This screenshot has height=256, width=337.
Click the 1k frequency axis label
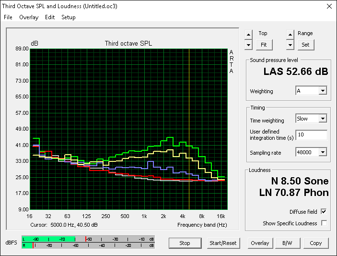click(144, 216)
